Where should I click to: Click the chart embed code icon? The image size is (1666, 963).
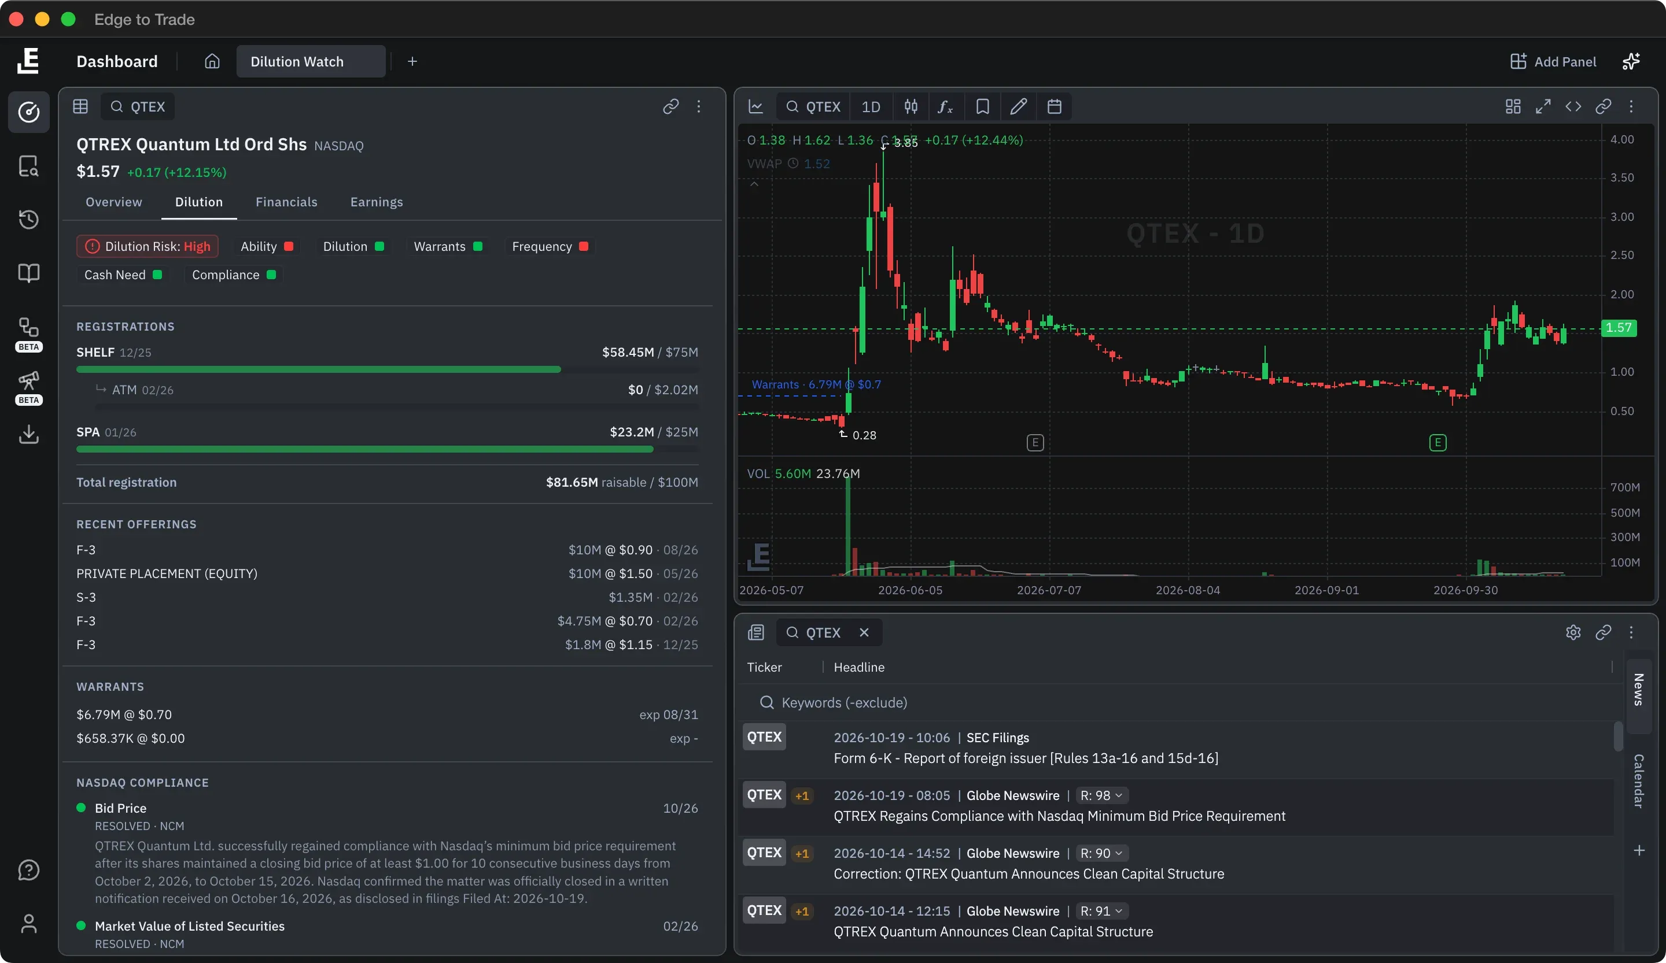tap(1573, 106)
